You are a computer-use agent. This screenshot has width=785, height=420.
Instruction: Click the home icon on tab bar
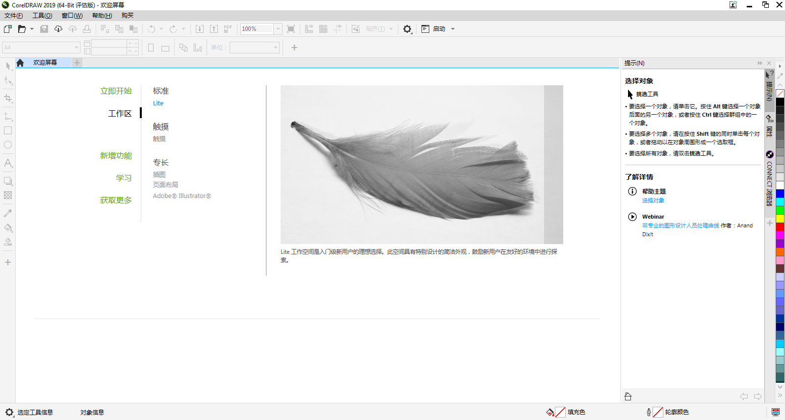[20, 63]
